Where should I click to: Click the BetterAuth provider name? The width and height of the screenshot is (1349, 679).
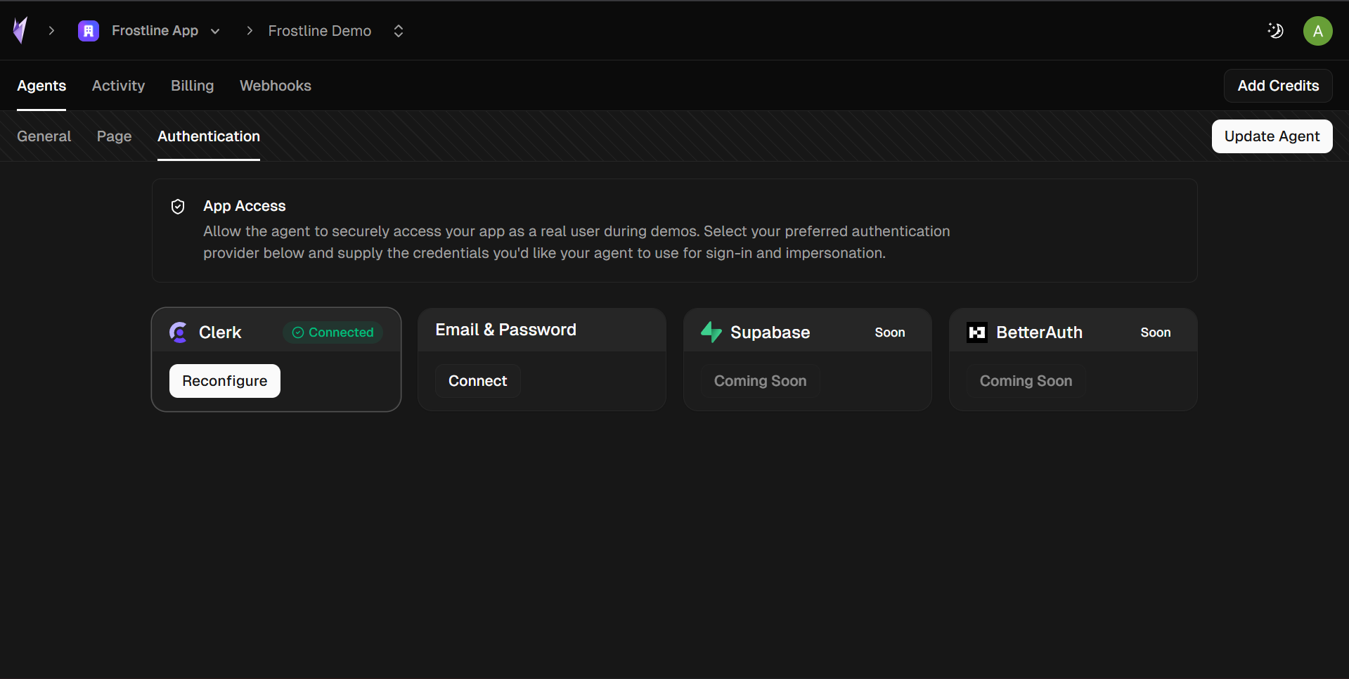[1040, 332]
